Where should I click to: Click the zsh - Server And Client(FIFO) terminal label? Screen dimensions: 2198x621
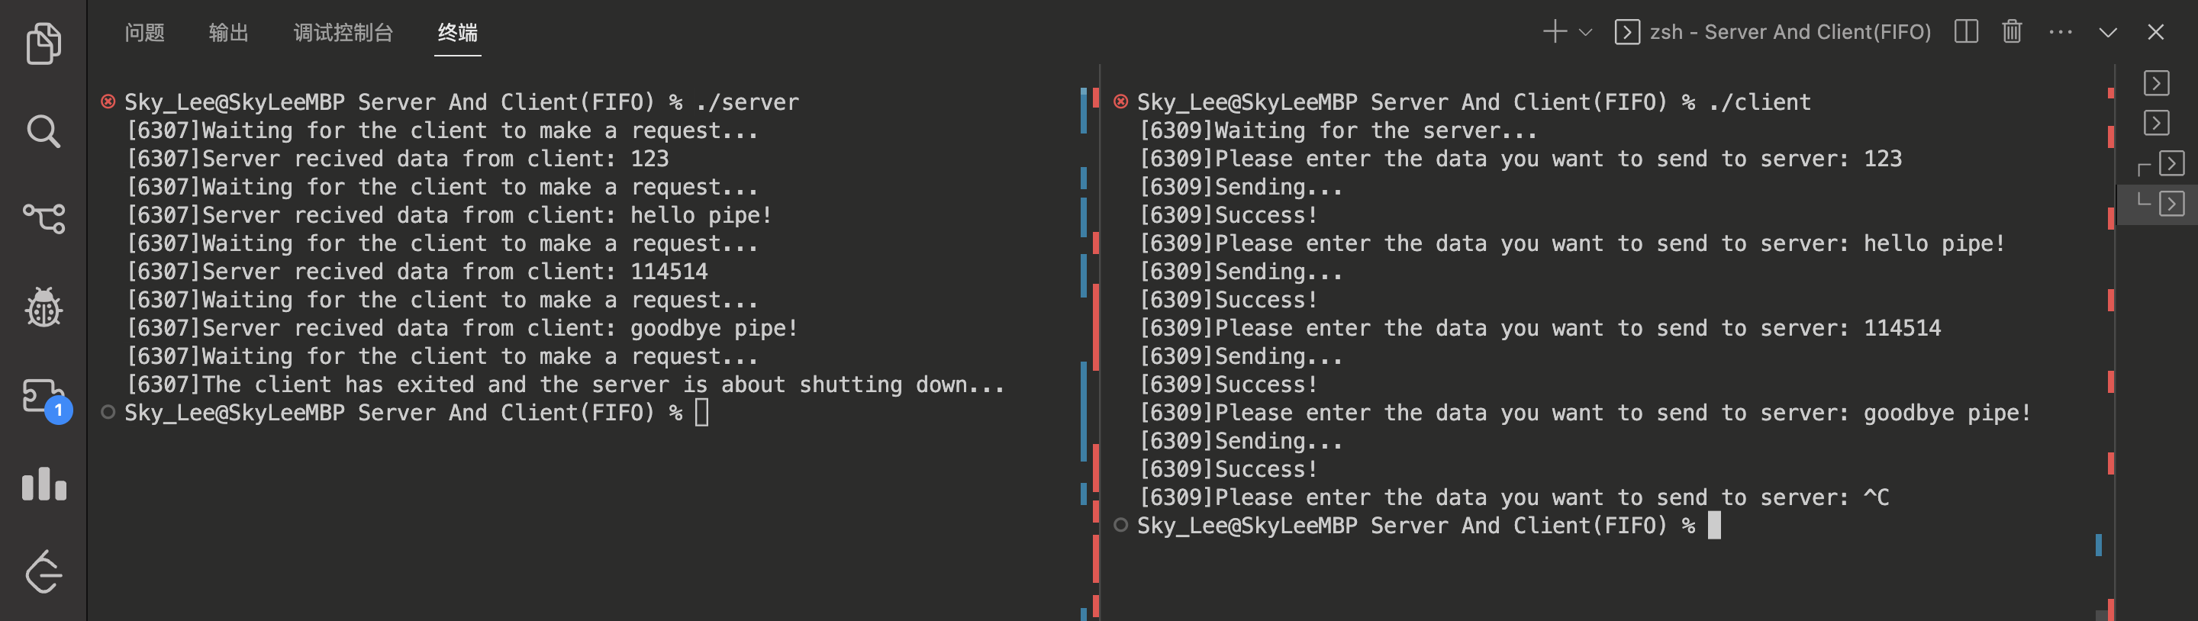1789,32
